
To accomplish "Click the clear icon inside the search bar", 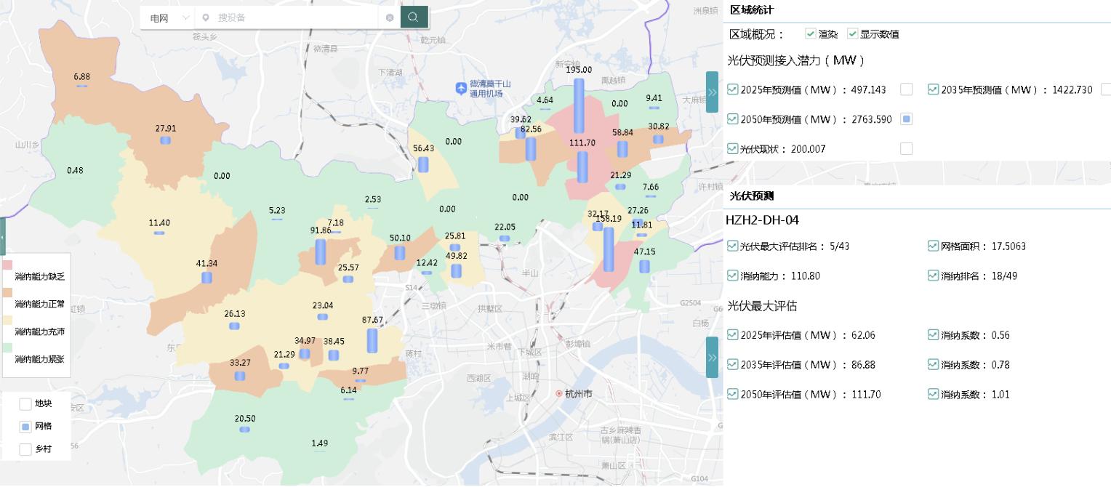I will (x=390, y=16).
